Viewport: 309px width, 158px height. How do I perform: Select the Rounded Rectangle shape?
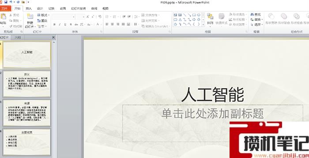[175, 20]
